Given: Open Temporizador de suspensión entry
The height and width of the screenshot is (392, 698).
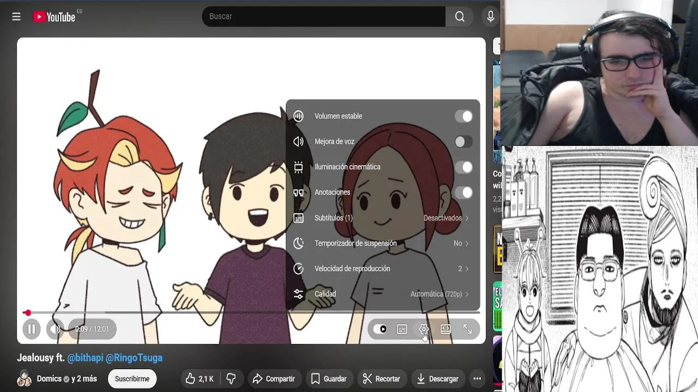Looking at the screenshot, I should click(383, 243).
